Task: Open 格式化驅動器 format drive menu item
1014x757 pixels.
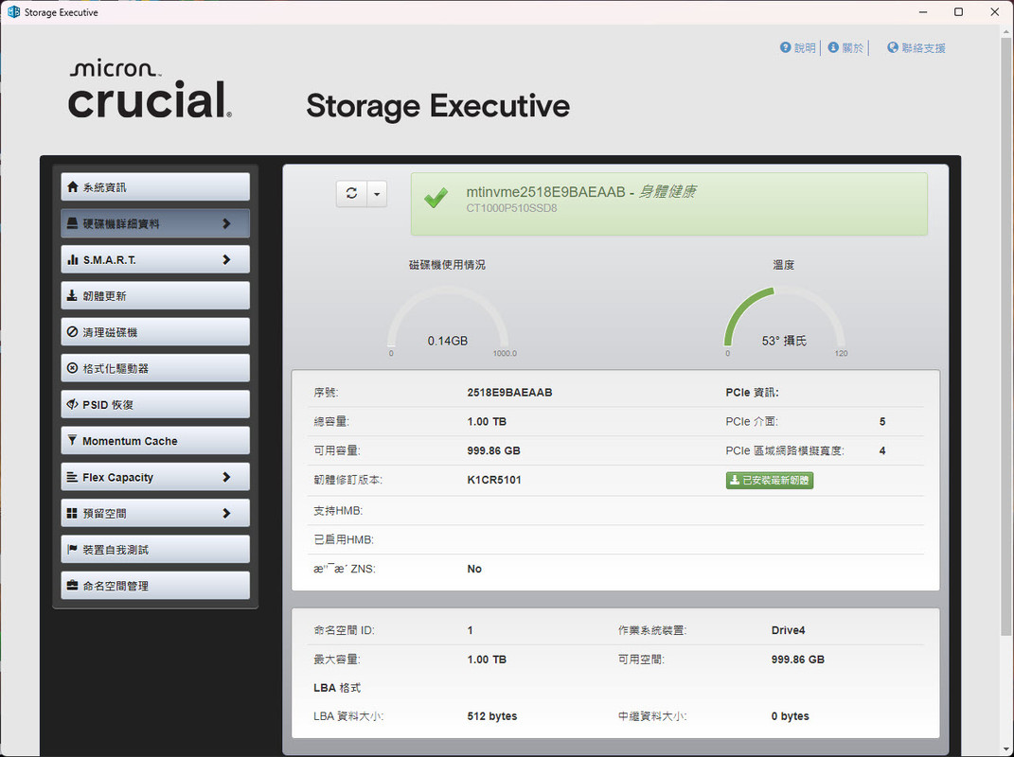Action: click(x=155, y=368)
